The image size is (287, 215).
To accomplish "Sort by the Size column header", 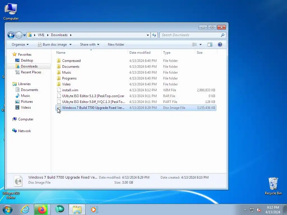I will pos(206,52).
